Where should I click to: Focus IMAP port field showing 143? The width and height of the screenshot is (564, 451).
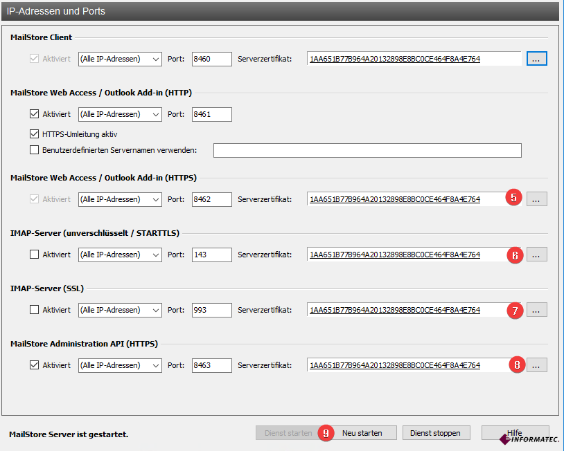pyautogui.click(x=211, y=255)
